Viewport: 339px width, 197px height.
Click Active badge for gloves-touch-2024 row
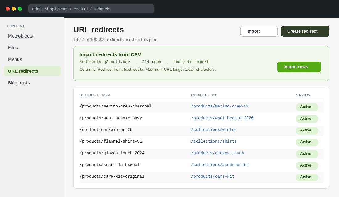(307, 154)
